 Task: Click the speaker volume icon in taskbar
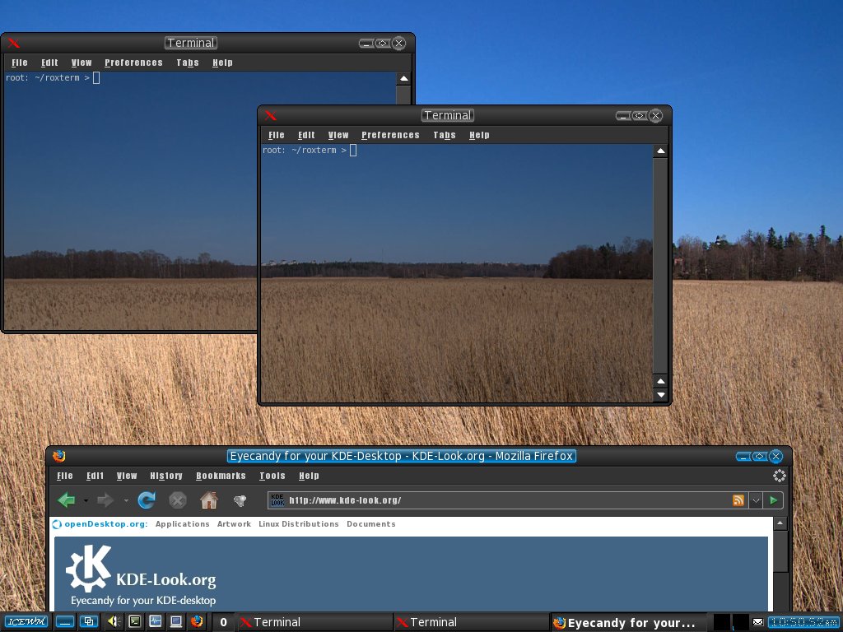pyautogui.click(x=113, y=622)
